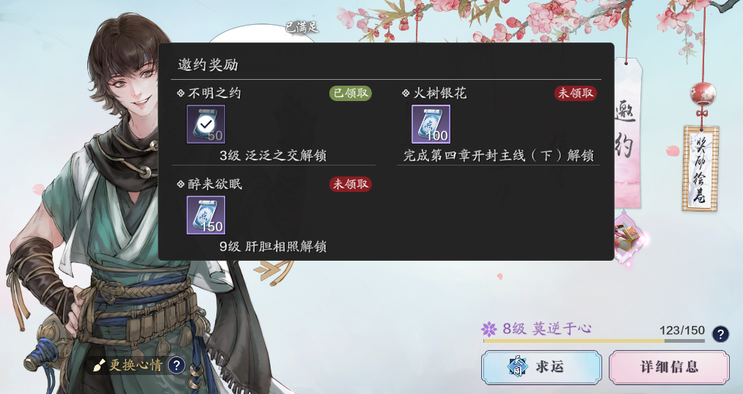Image resolution: width=743 pixels, height=394 pixels.
Task: Click the 已领取 status badge
Action: [x=350, y=93]
